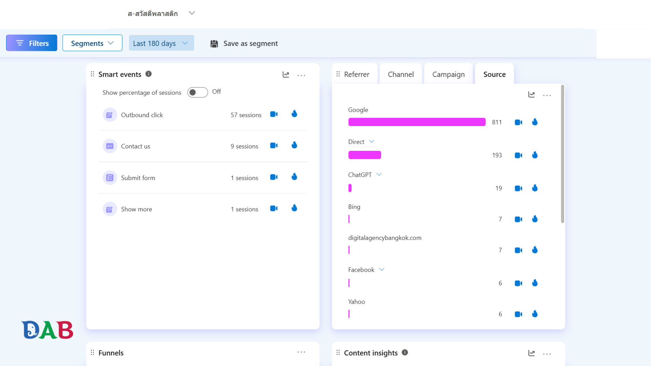Open recordings for Direct source
This screenshot has width=651, height=366.
click(x=518, y=156)
